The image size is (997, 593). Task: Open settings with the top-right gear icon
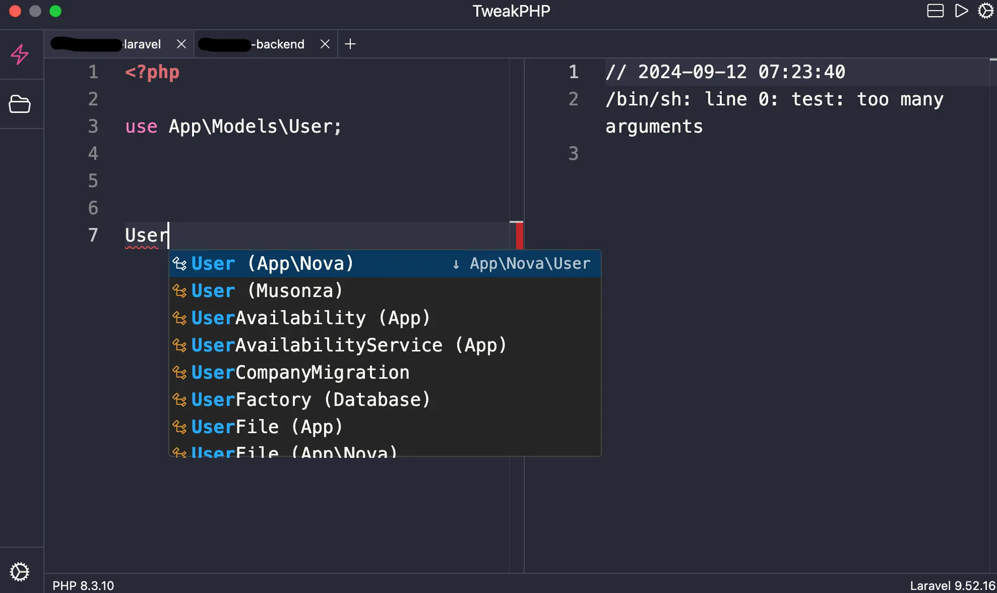pos(985,11)
